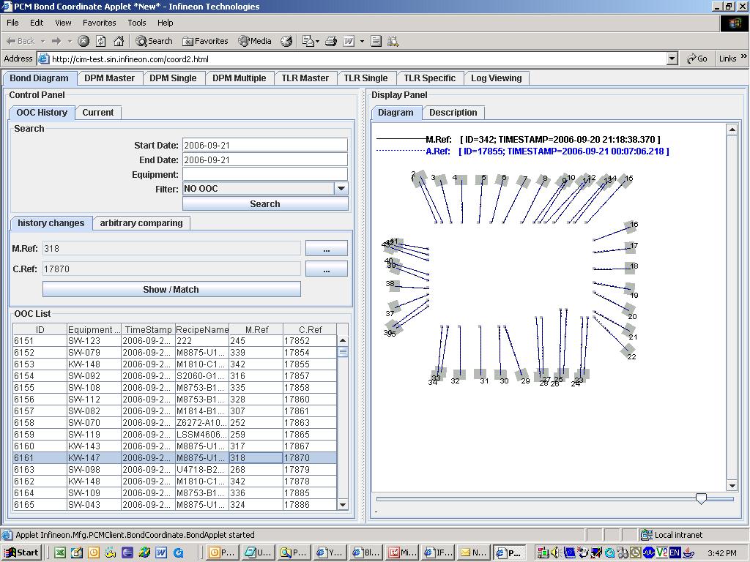Click the EN language indicator
The image size is (750, 562).
[x=675, y=553]
